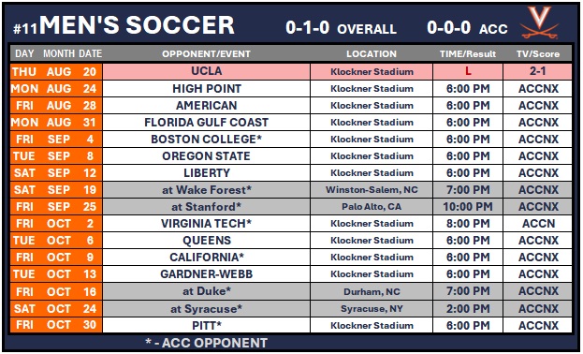Select the VIRGINIA TECH* opponent cell

[x=207, y=223]
